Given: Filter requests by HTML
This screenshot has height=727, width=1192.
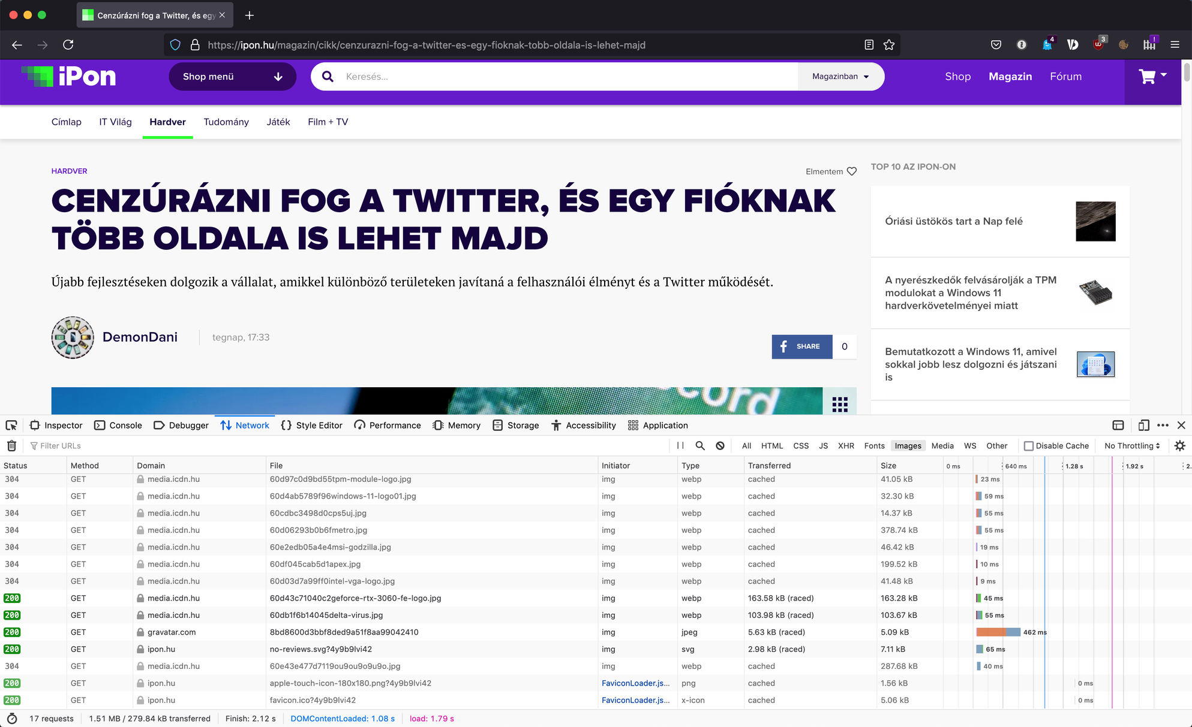Looking at the screenshot, I should (x=772, y=446).
